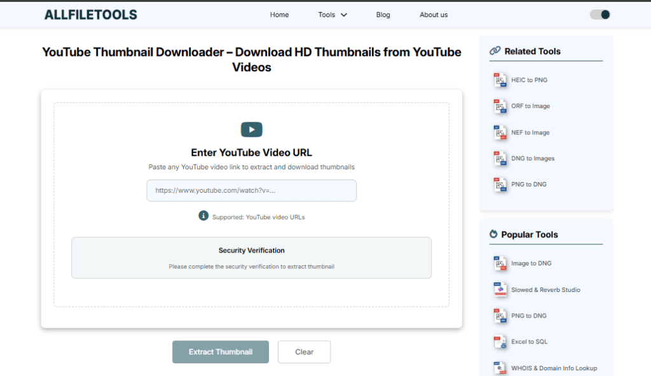This screenshot has width=651, height=376.
Task: Click the ORF to Image file icon
Action: 500,106
